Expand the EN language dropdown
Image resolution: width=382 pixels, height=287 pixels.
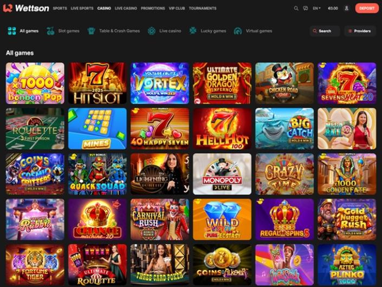(316, 8)
